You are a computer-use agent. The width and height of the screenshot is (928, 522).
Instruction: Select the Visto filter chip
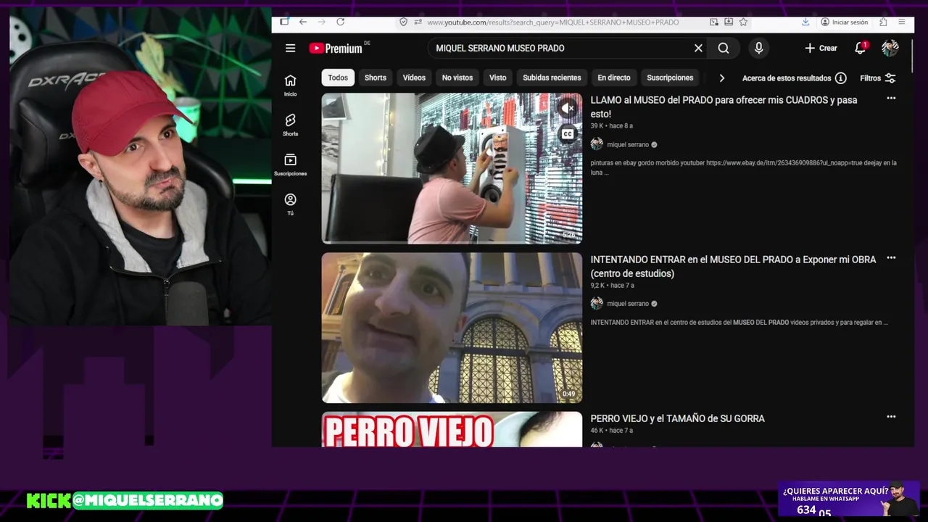tap(497, 78)
